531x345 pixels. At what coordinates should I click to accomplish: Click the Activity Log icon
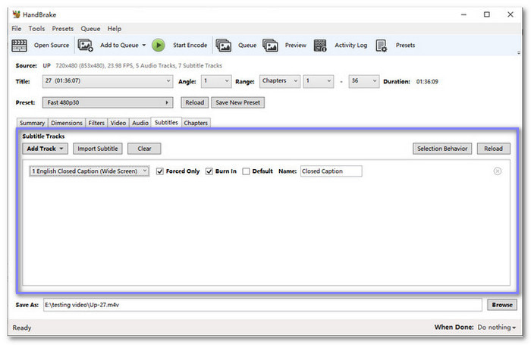click(320, 45)
